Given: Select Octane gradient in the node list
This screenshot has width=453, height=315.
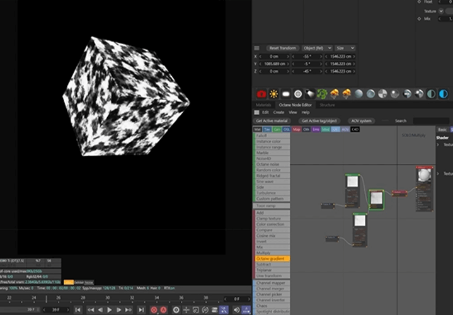Looking at the screenshot, I should coord(272,259).
